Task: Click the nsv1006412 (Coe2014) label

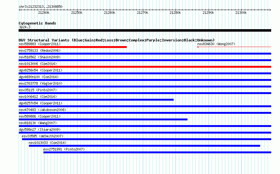Action: (x=38, y=97)
